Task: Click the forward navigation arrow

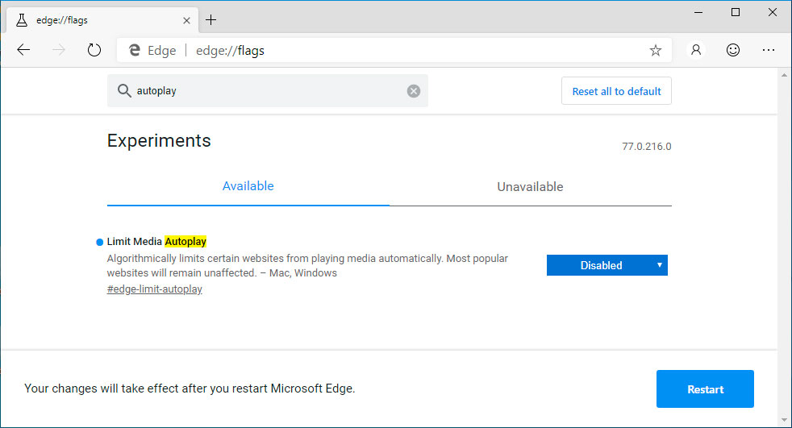Action: pos(59,50)
